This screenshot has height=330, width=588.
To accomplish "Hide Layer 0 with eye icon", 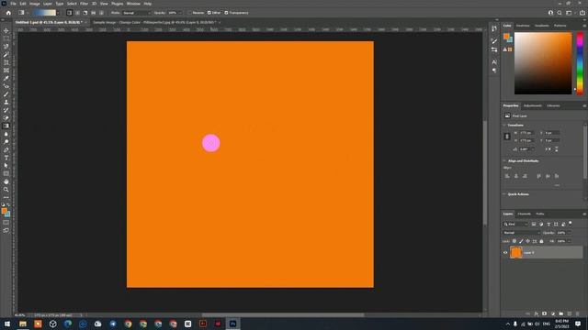I will pyautogui.click(x=505, y=253).
